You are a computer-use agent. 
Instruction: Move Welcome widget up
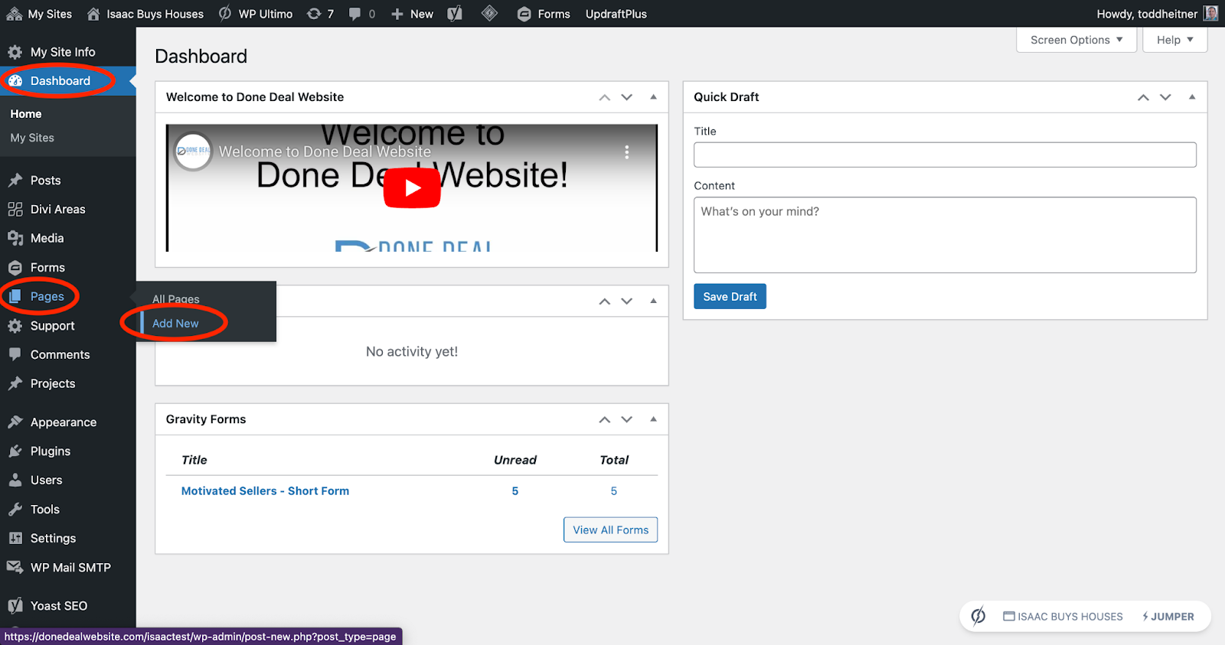[605, 97]
